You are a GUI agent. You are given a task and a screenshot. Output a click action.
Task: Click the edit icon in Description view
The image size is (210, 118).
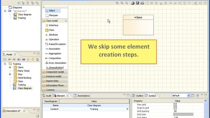coord(38,116)
